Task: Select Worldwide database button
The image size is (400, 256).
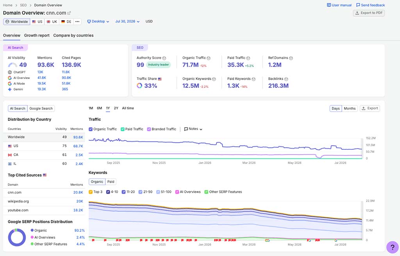Action: tap(16, 22)
